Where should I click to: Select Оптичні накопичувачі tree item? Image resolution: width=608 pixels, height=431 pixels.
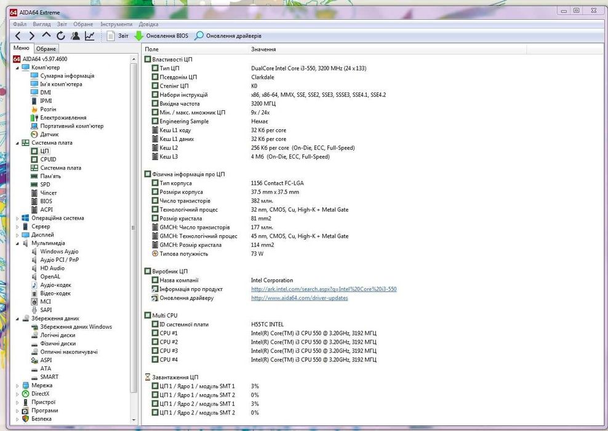tap(69, 352)
